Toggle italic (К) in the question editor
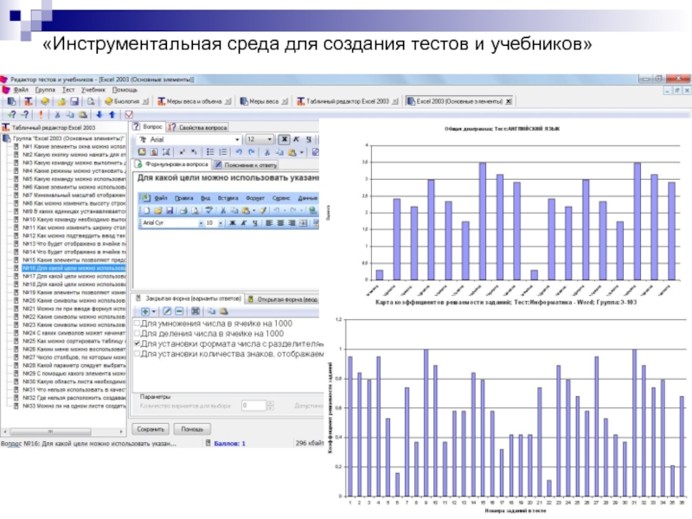This screenshot has width=692, height=519. tap(297, 139)
